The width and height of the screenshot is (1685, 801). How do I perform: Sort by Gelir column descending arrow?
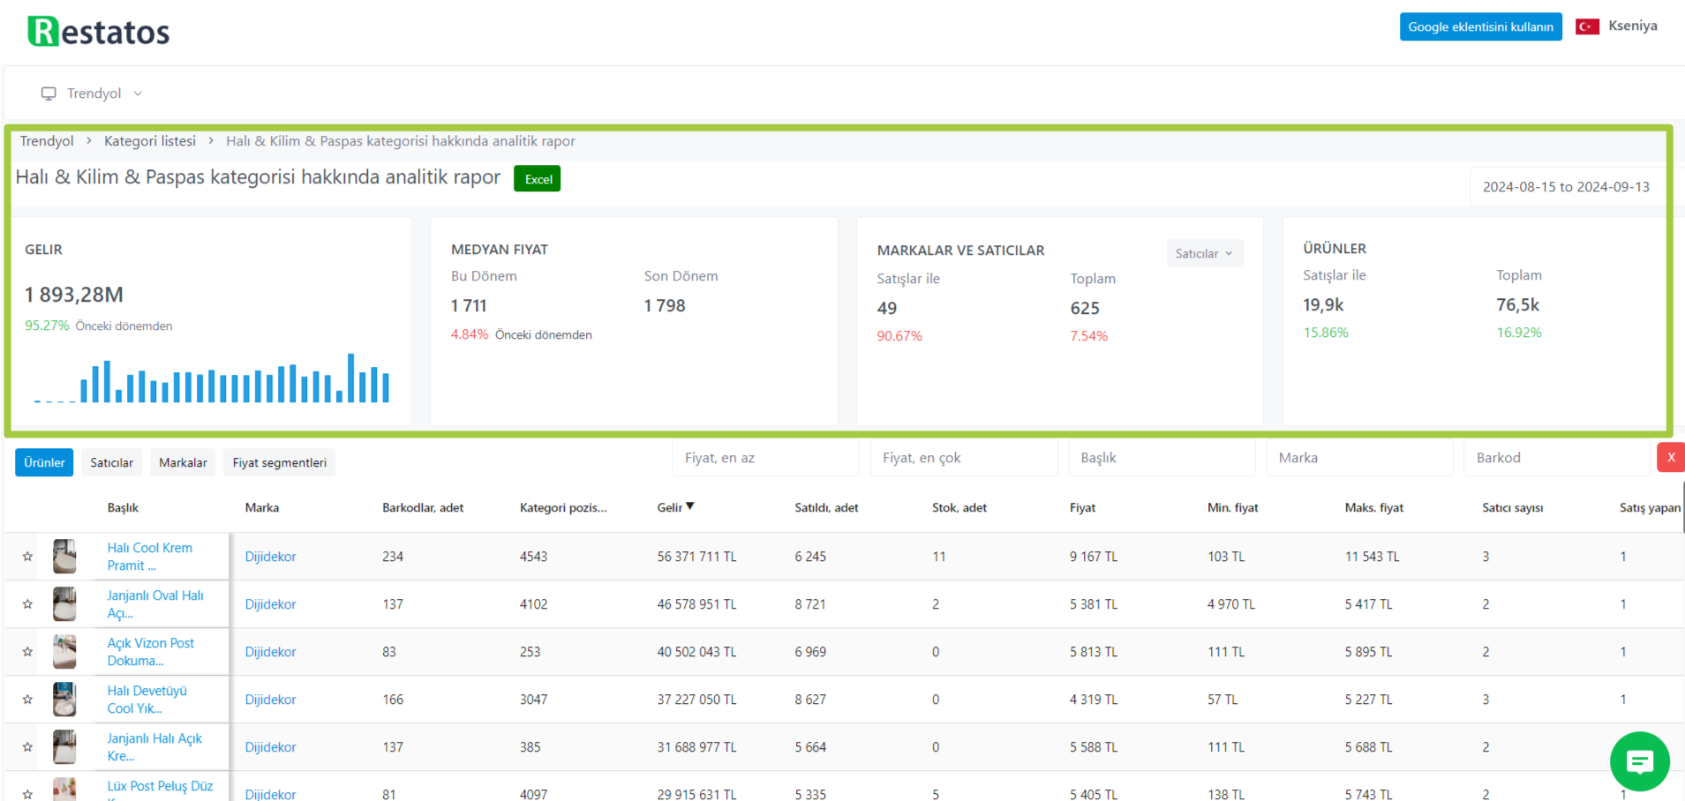[x=690, y=506]
